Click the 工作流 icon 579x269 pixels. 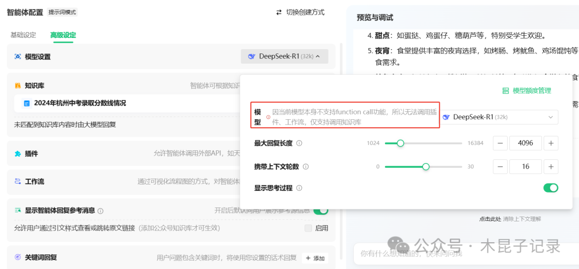18,182
